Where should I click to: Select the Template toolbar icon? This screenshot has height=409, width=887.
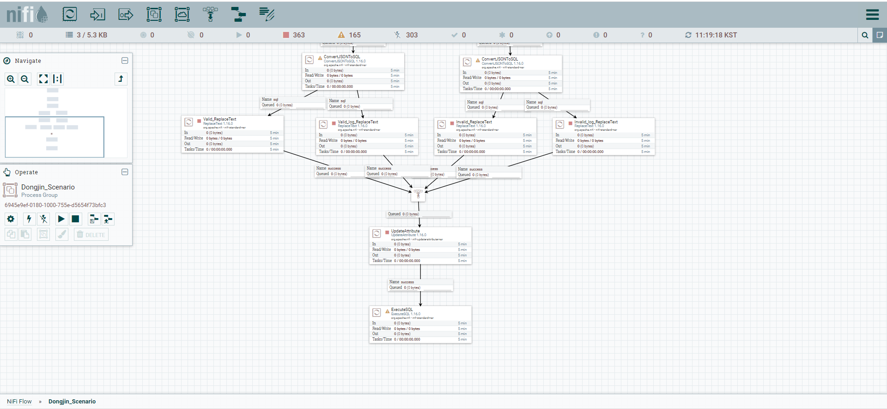(x=238, y=14)
